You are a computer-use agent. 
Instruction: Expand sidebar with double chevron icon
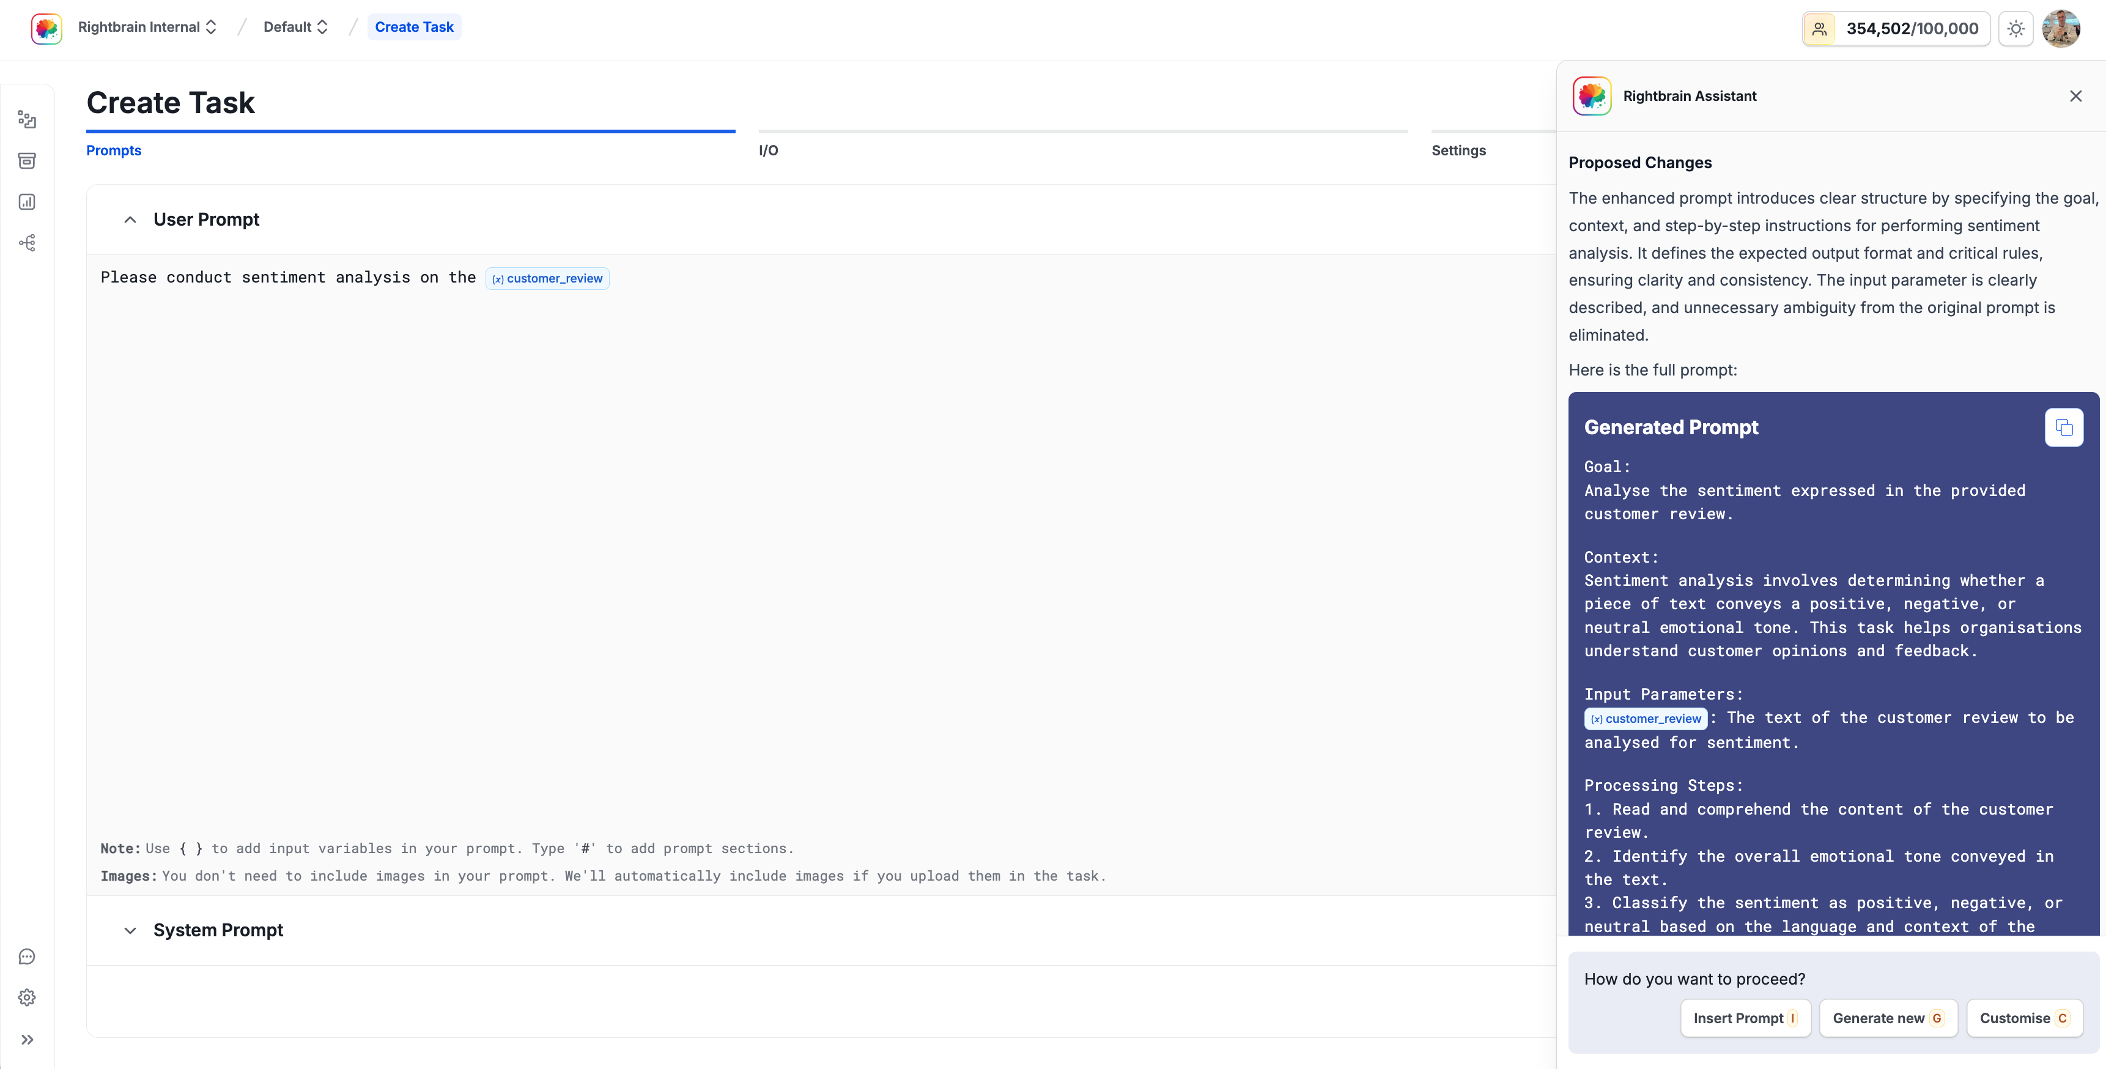tap(27, 1040)
